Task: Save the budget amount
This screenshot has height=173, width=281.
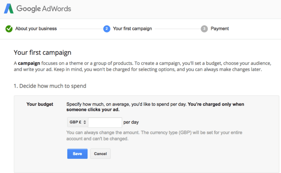Action: pos(77,154)
